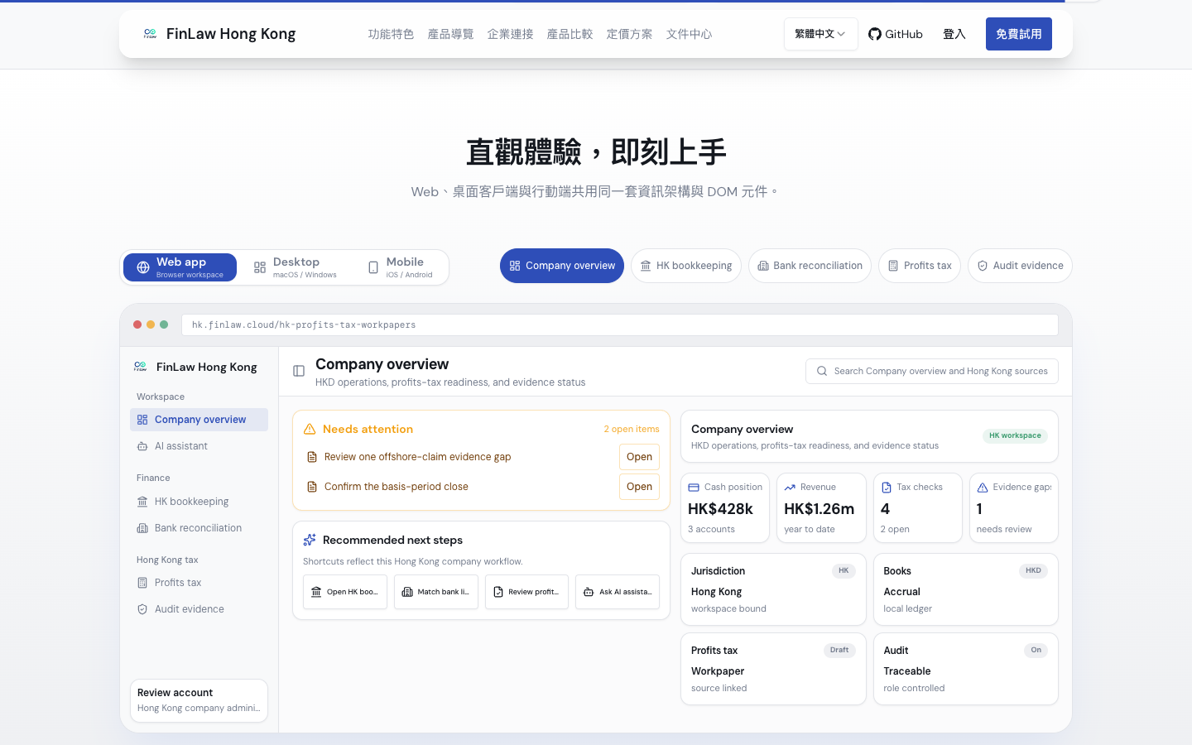The image size is (1192, 745).
Task: Toggle the sidebar panel icon beside Company overview
Action: click(299, 371)
